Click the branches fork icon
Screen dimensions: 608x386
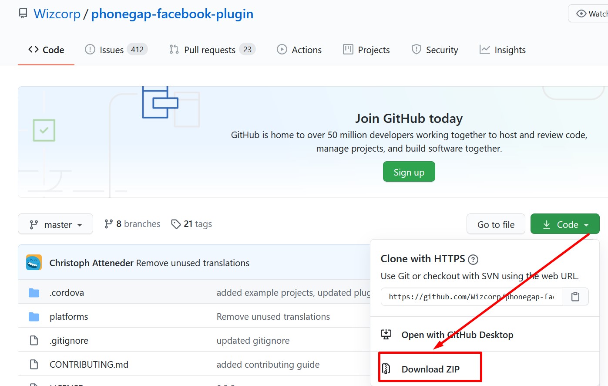pos(108,224)
